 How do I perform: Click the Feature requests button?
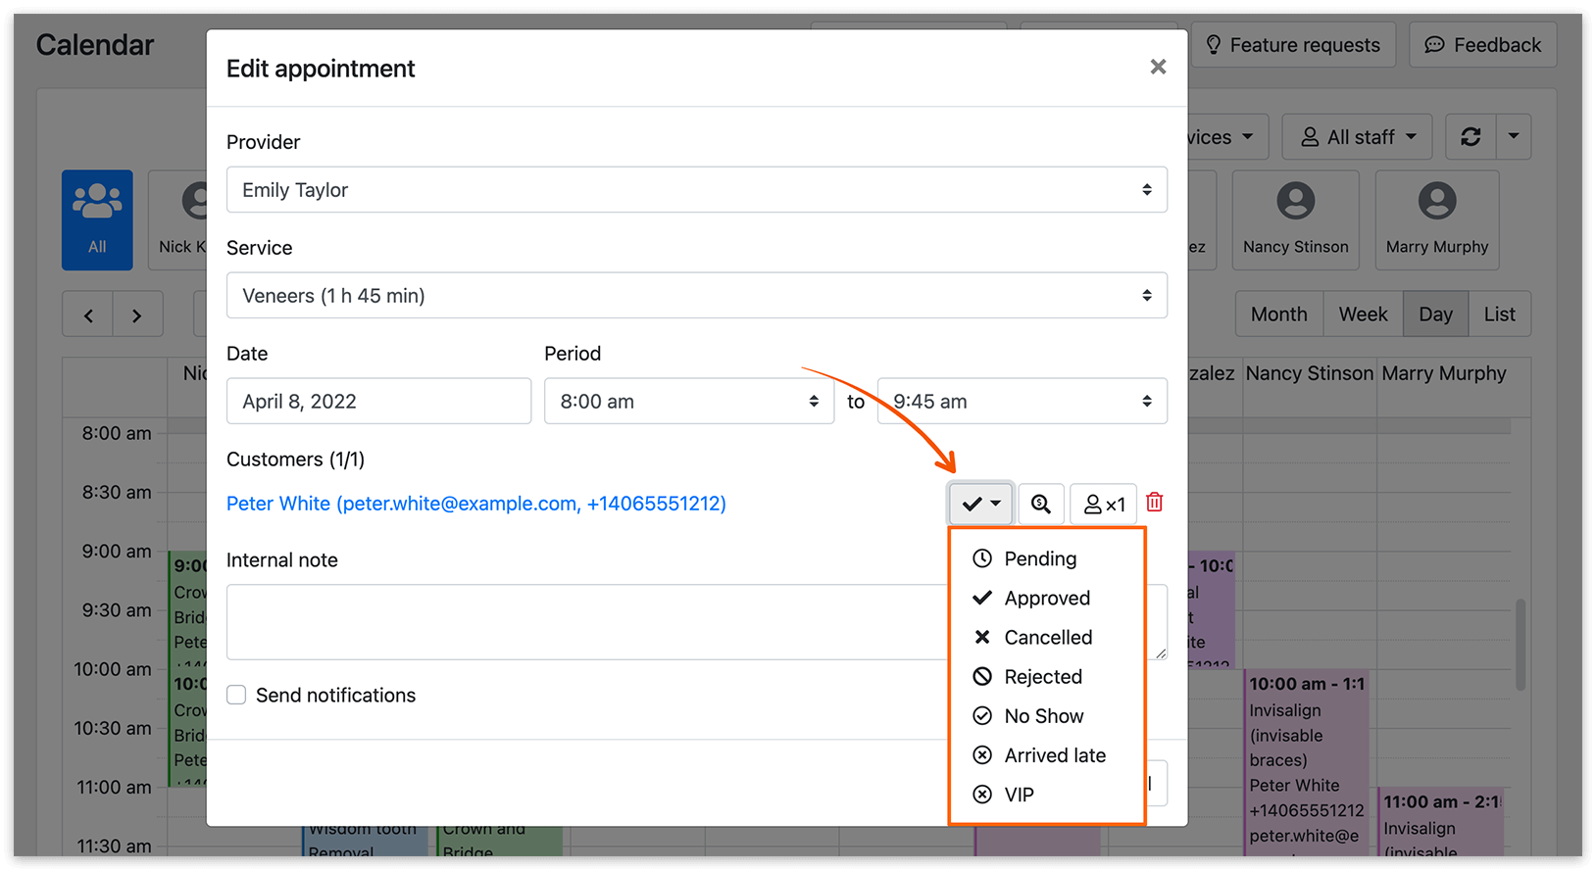[1293, 45]
